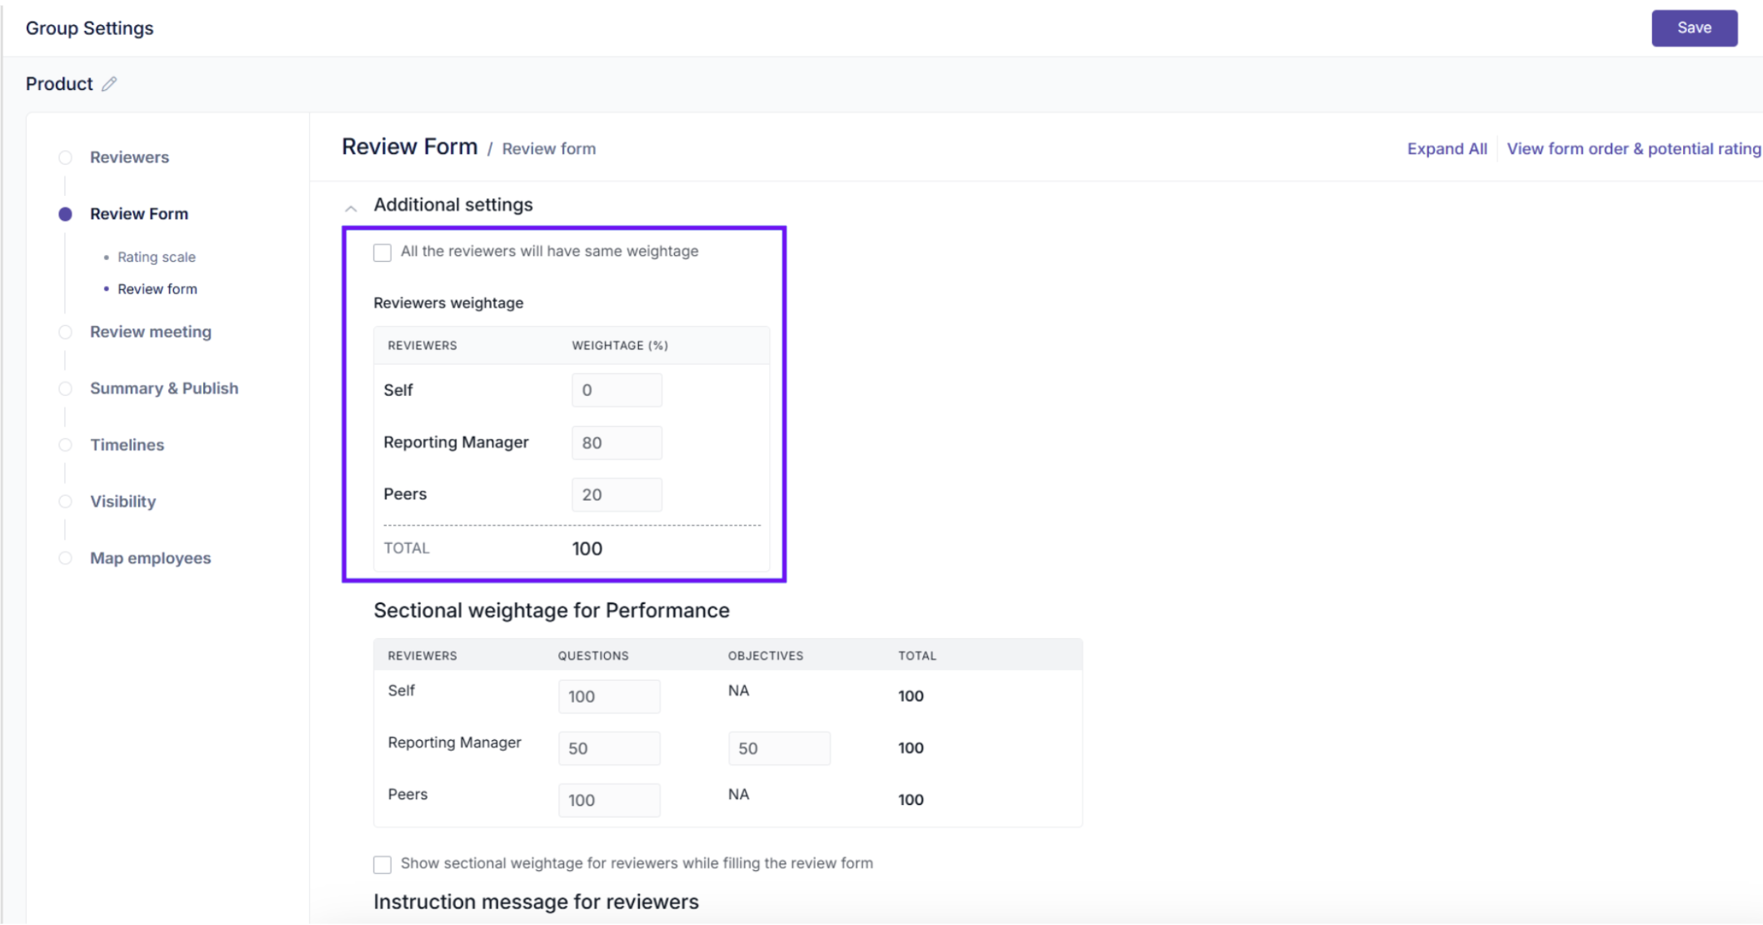Screen dimensions: 1763x925
Task: Check 'All the reviewers will have same weightage'
Action: [x=382, y=252]
